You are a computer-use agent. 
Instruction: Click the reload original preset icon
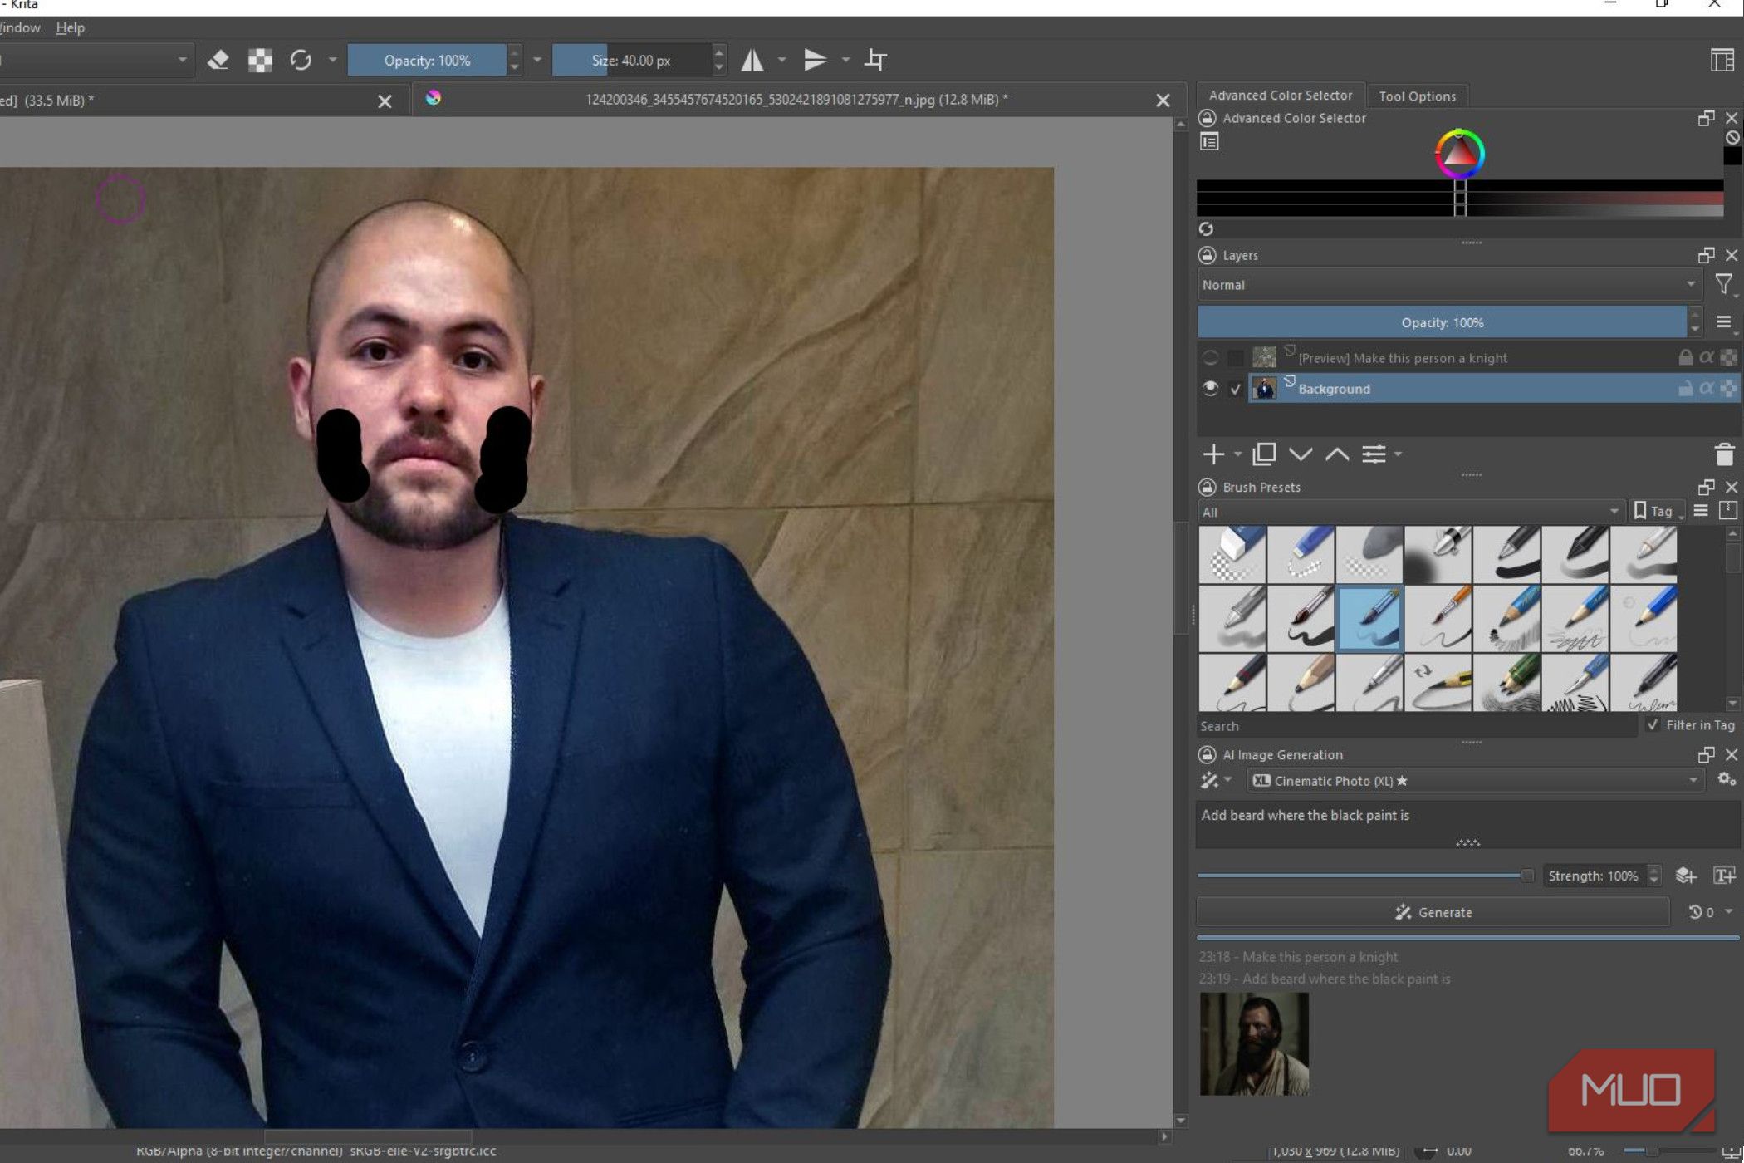coord(301,60)
